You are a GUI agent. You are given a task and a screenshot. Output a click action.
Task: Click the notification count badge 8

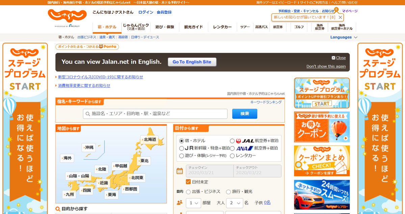coord(336,10)
